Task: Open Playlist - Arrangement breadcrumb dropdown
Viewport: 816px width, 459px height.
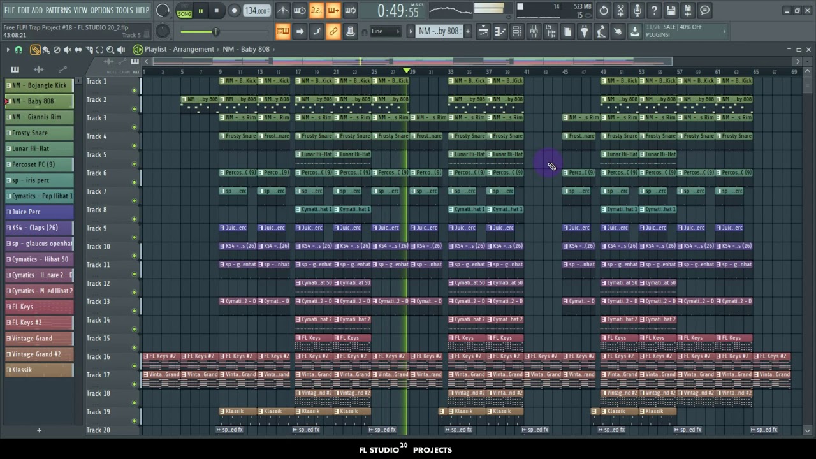Action: (179, 49)
